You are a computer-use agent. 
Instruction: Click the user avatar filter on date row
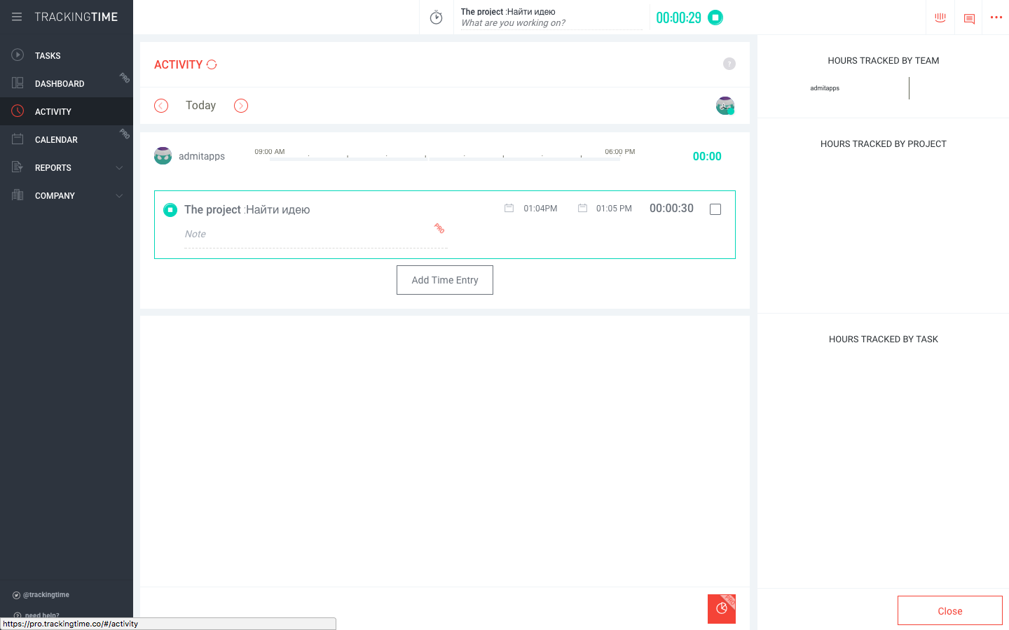coord(725,106)
